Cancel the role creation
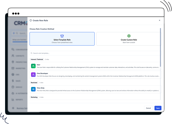 [x=148, y=108]
